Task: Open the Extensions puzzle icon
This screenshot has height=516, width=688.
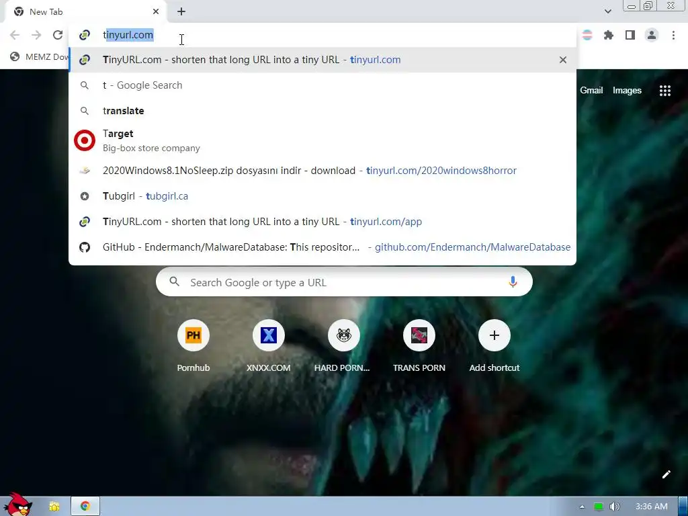Action: pyautogui.click(x=609, y=35)
